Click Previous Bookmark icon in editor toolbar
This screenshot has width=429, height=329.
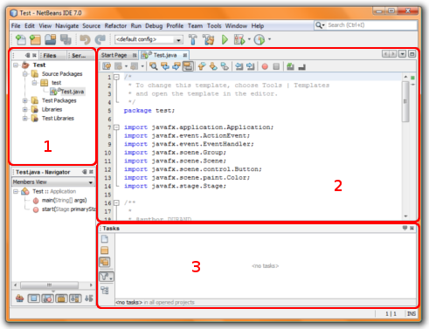(202, 66)
